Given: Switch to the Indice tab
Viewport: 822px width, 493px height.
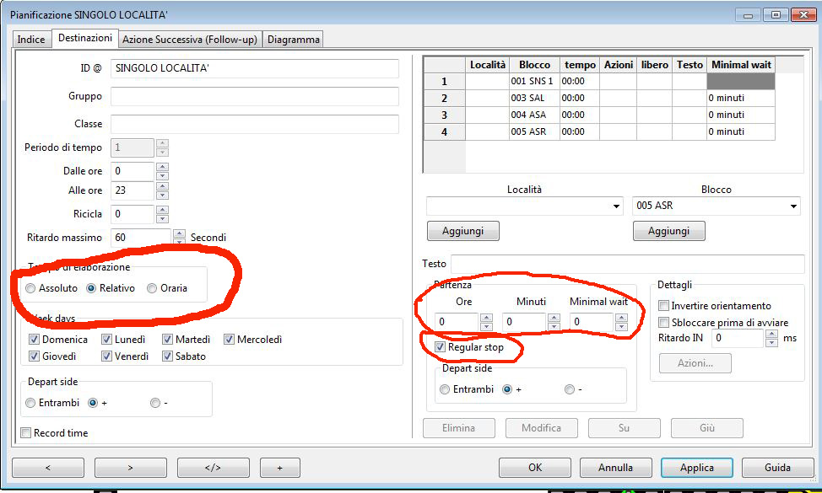Looking at the screenshot, I should (31, 40).
